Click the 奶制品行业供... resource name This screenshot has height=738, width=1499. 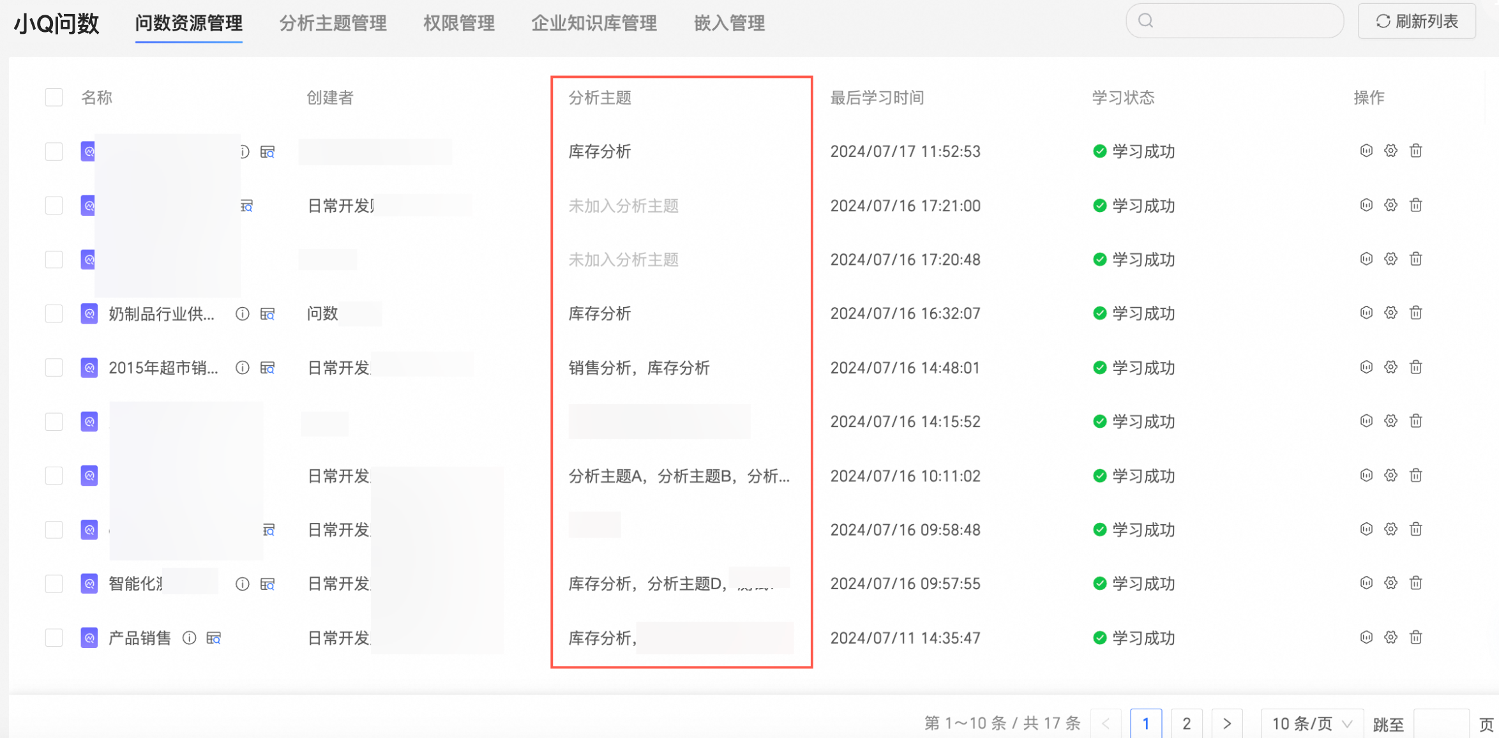coord(162,313)
